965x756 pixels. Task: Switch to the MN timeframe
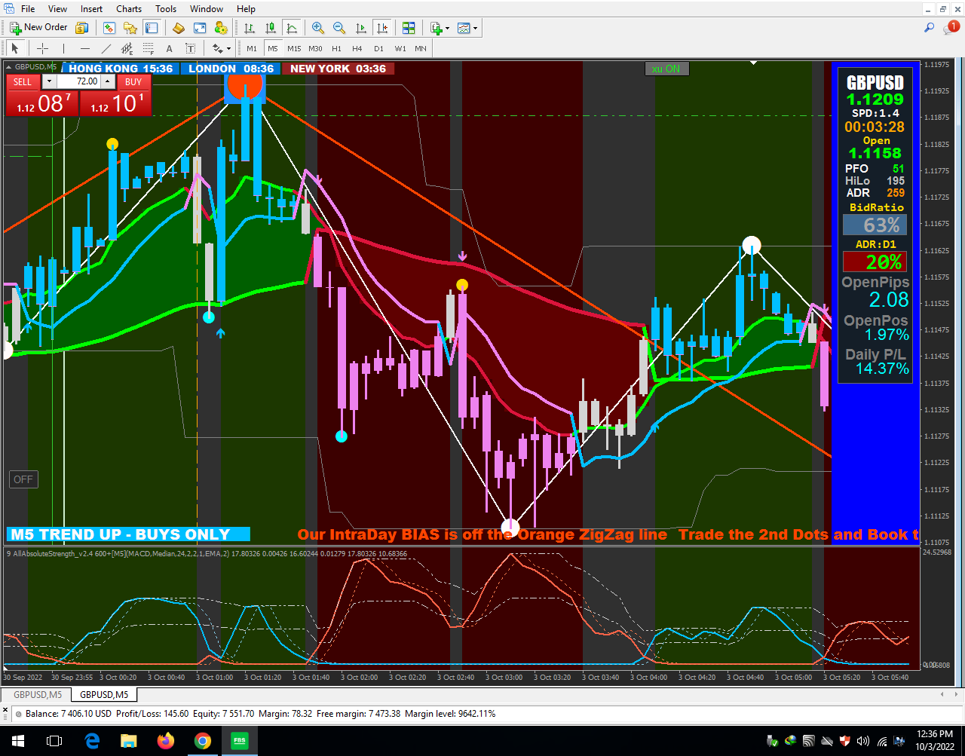coord(421,48)
